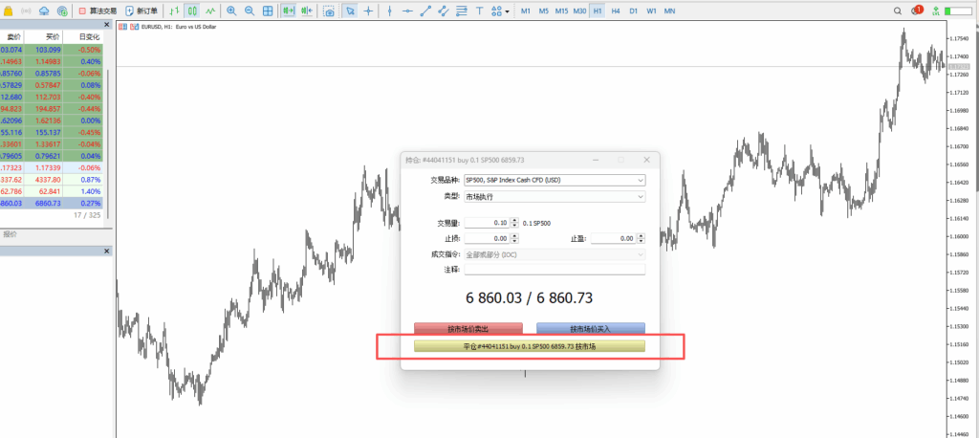This screenshot has height=438, width=979.
Task: Open the objects shapes dropdown arrow
Action: click(507, 11)
